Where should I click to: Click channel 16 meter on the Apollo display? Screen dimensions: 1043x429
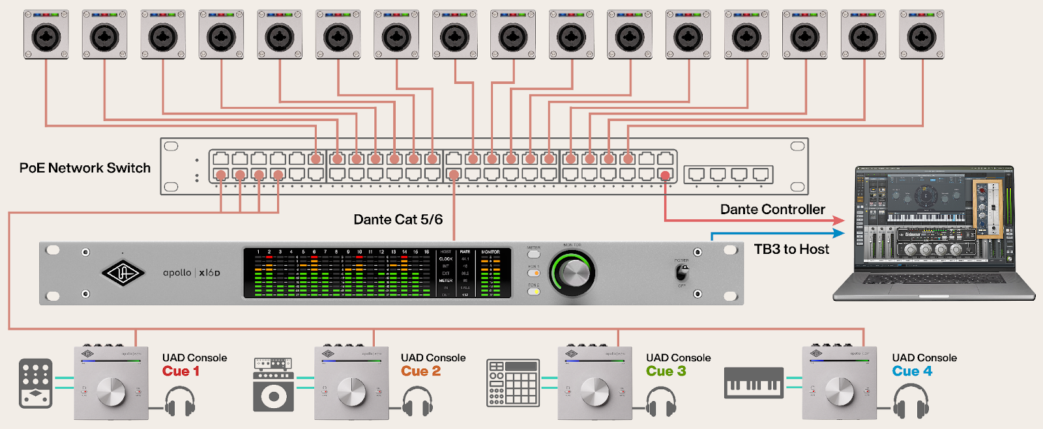[426, 273]
